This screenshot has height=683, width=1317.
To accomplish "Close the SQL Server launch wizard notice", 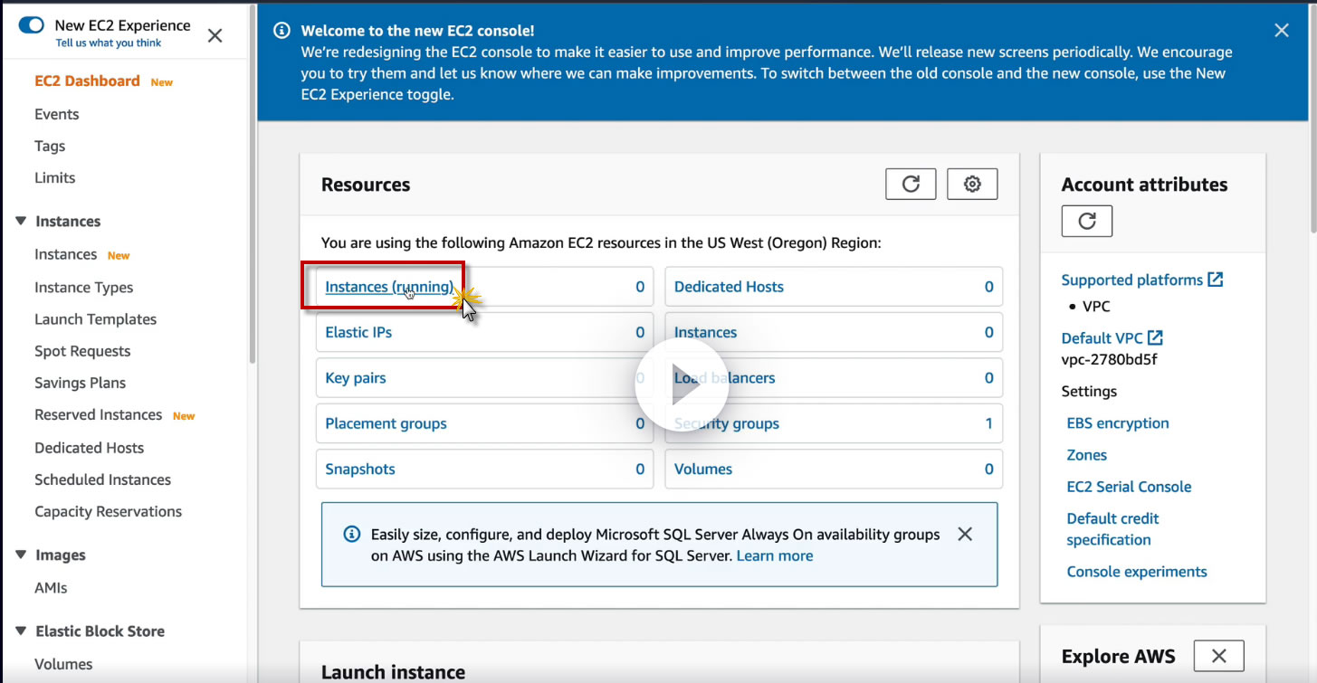I will (965, 534).
